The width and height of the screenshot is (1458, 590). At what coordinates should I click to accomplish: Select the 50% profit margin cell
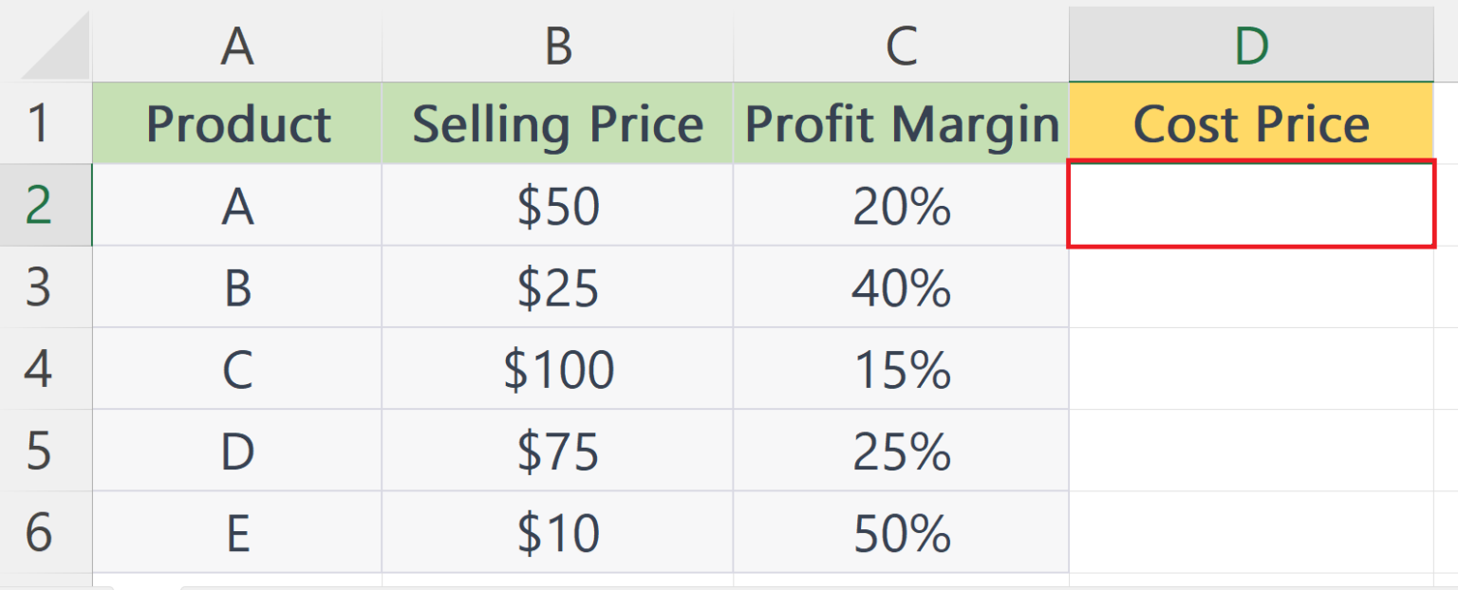click(x=901, y=531)
